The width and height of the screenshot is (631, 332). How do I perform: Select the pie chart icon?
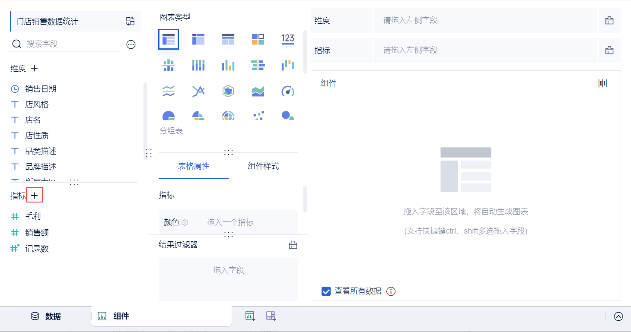coord(168,115)
